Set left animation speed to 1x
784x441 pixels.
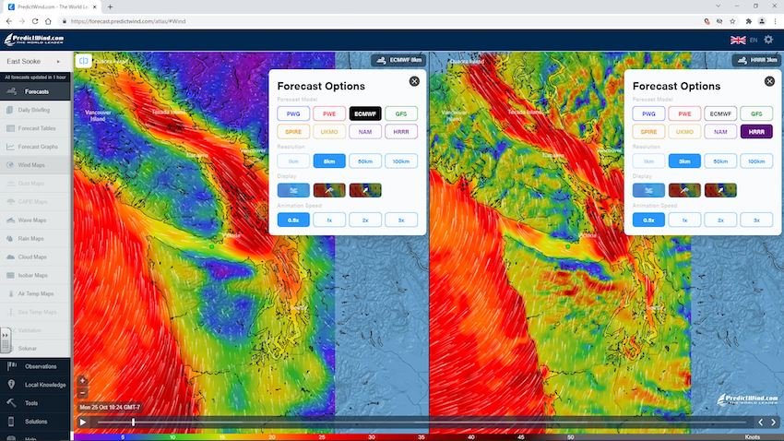329,220
